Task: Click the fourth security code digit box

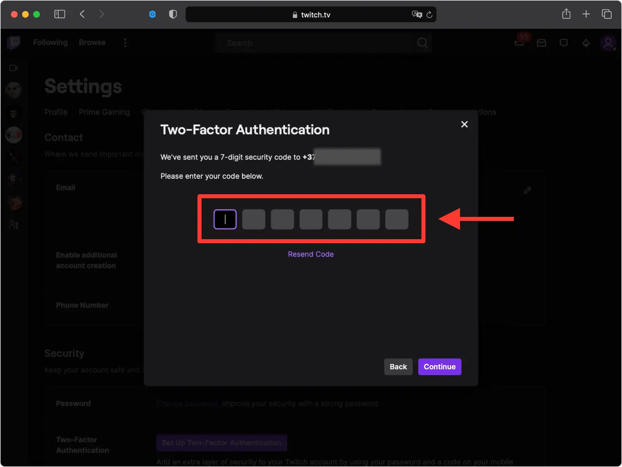Action: click(x=311, y=219)
